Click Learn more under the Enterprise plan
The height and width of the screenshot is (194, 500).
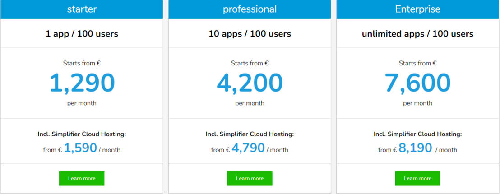click(417, 178)
